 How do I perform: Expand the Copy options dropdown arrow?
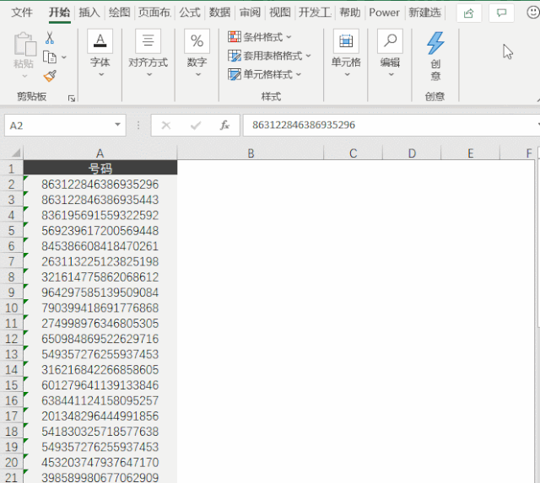(x=64, y=57)
